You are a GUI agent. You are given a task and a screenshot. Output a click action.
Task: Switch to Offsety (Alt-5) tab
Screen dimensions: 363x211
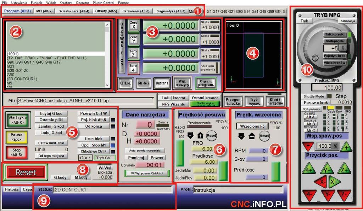[106, 11]
